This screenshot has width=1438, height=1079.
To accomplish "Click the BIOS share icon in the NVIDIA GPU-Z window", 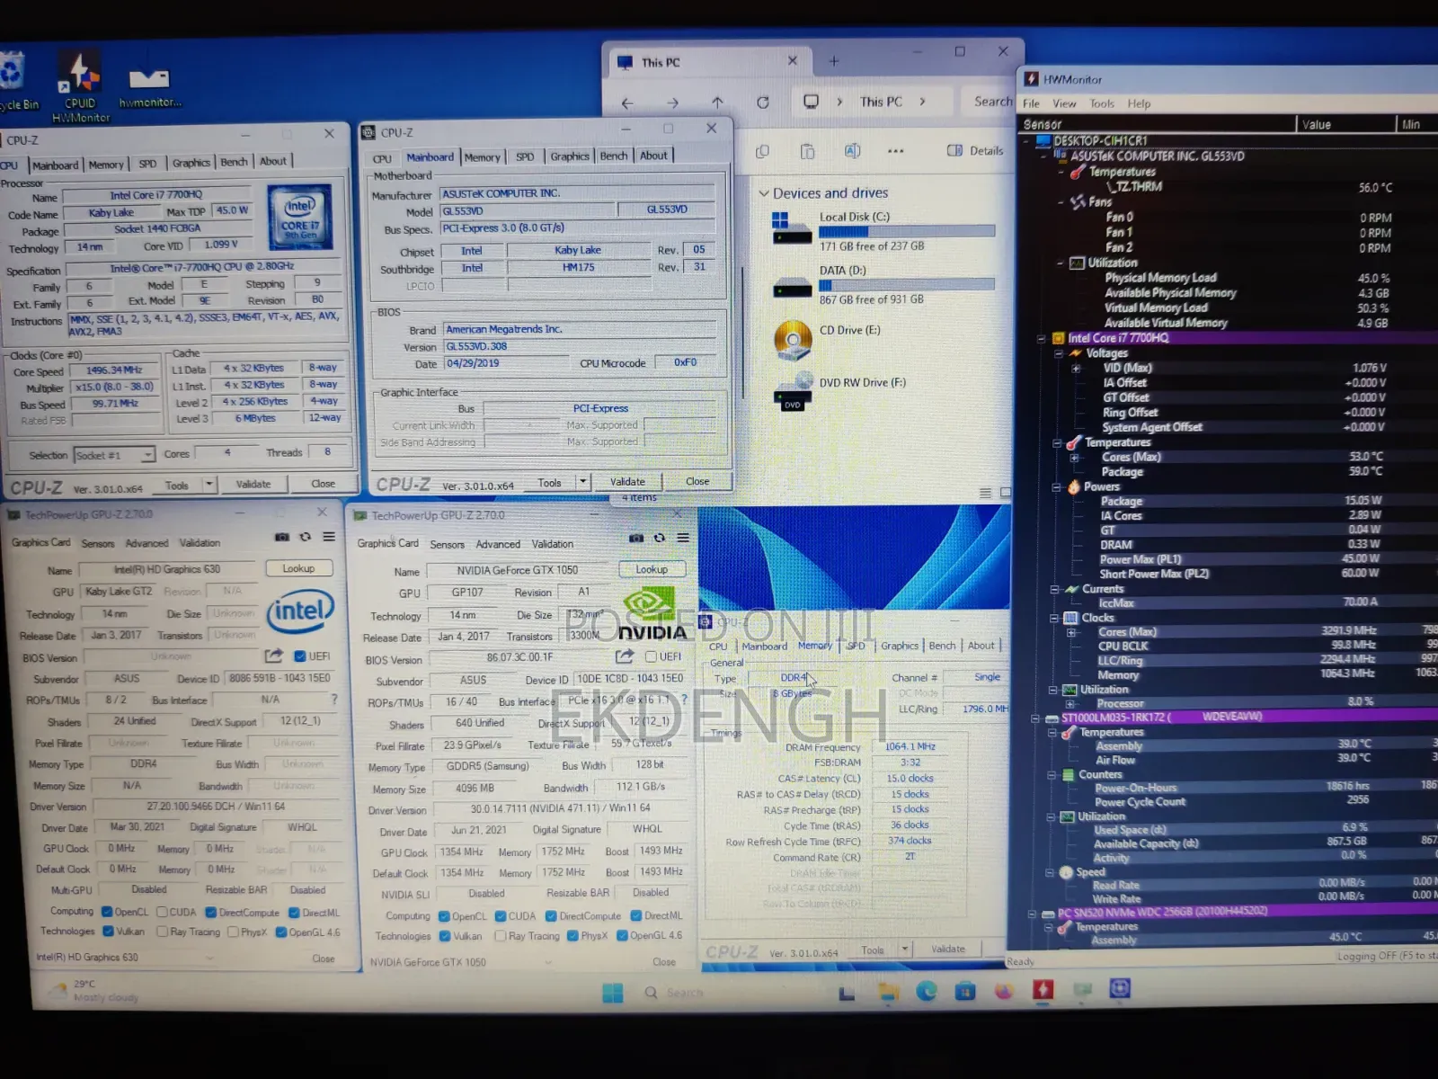I will click(x=625, y=656).
